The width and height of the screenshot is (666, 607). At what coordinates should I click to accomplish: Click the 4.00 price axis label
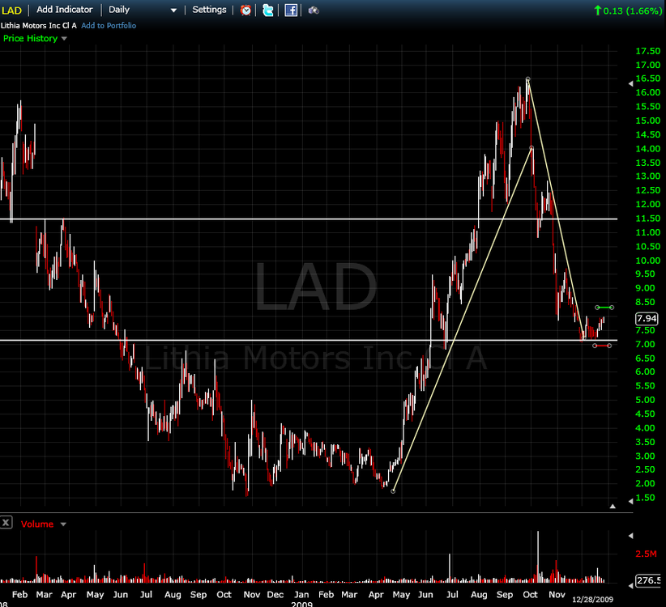(x=645, y=428)
